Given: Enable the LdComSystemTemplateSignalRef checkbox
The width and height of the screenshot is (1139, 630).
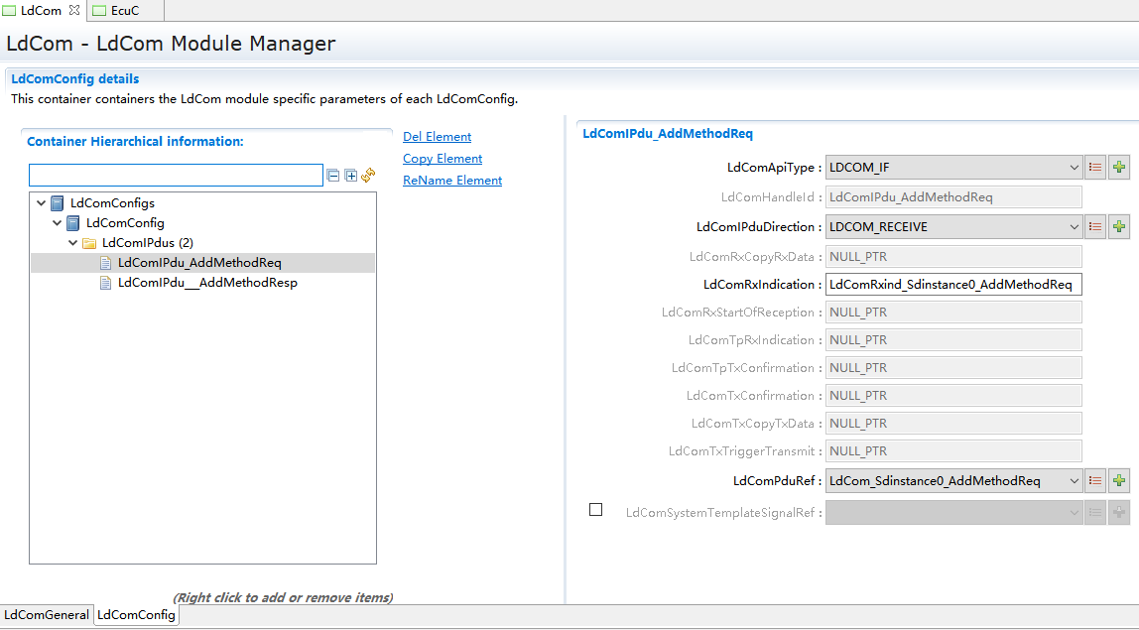Looking at the screenshot, I should click(x=595, y=510).
